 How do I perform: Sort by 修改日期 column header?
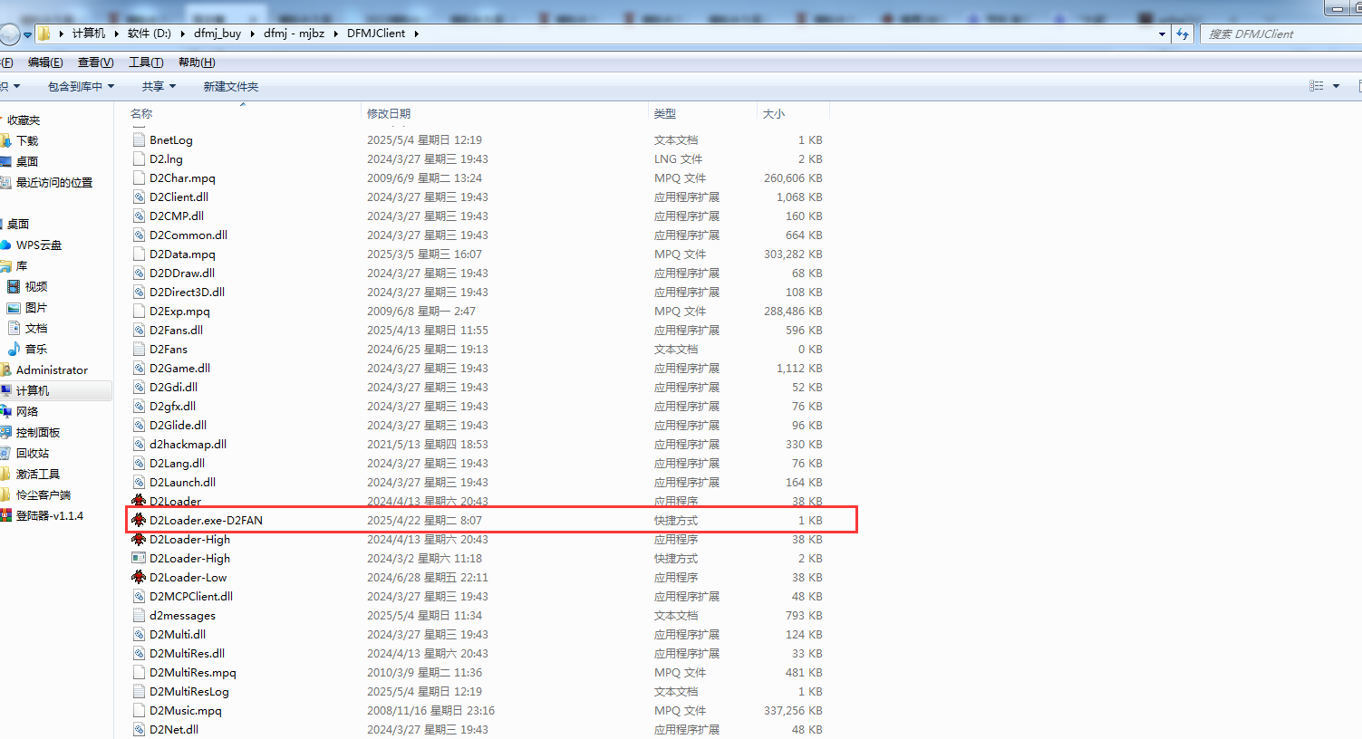pos(504,114)
